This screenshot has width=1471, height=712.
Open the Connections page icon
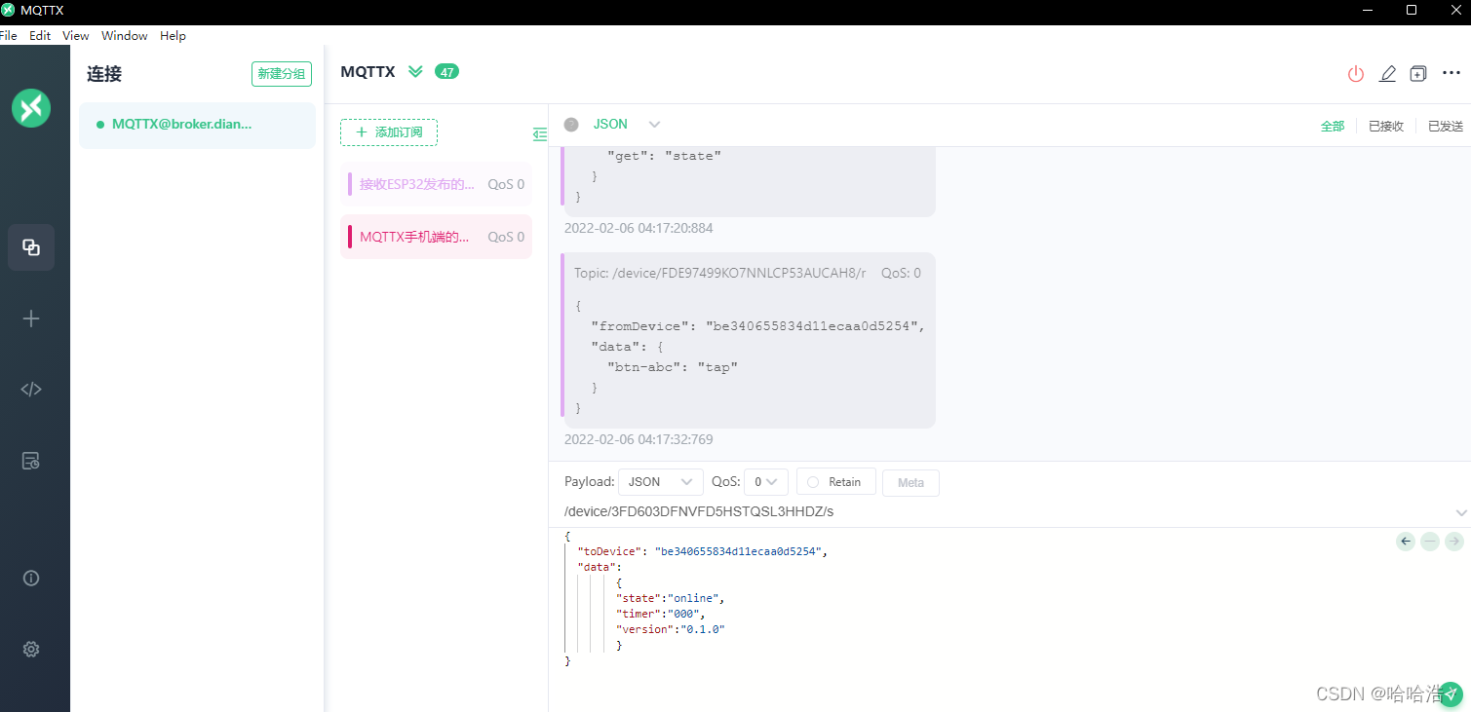(x=31, y=247)
